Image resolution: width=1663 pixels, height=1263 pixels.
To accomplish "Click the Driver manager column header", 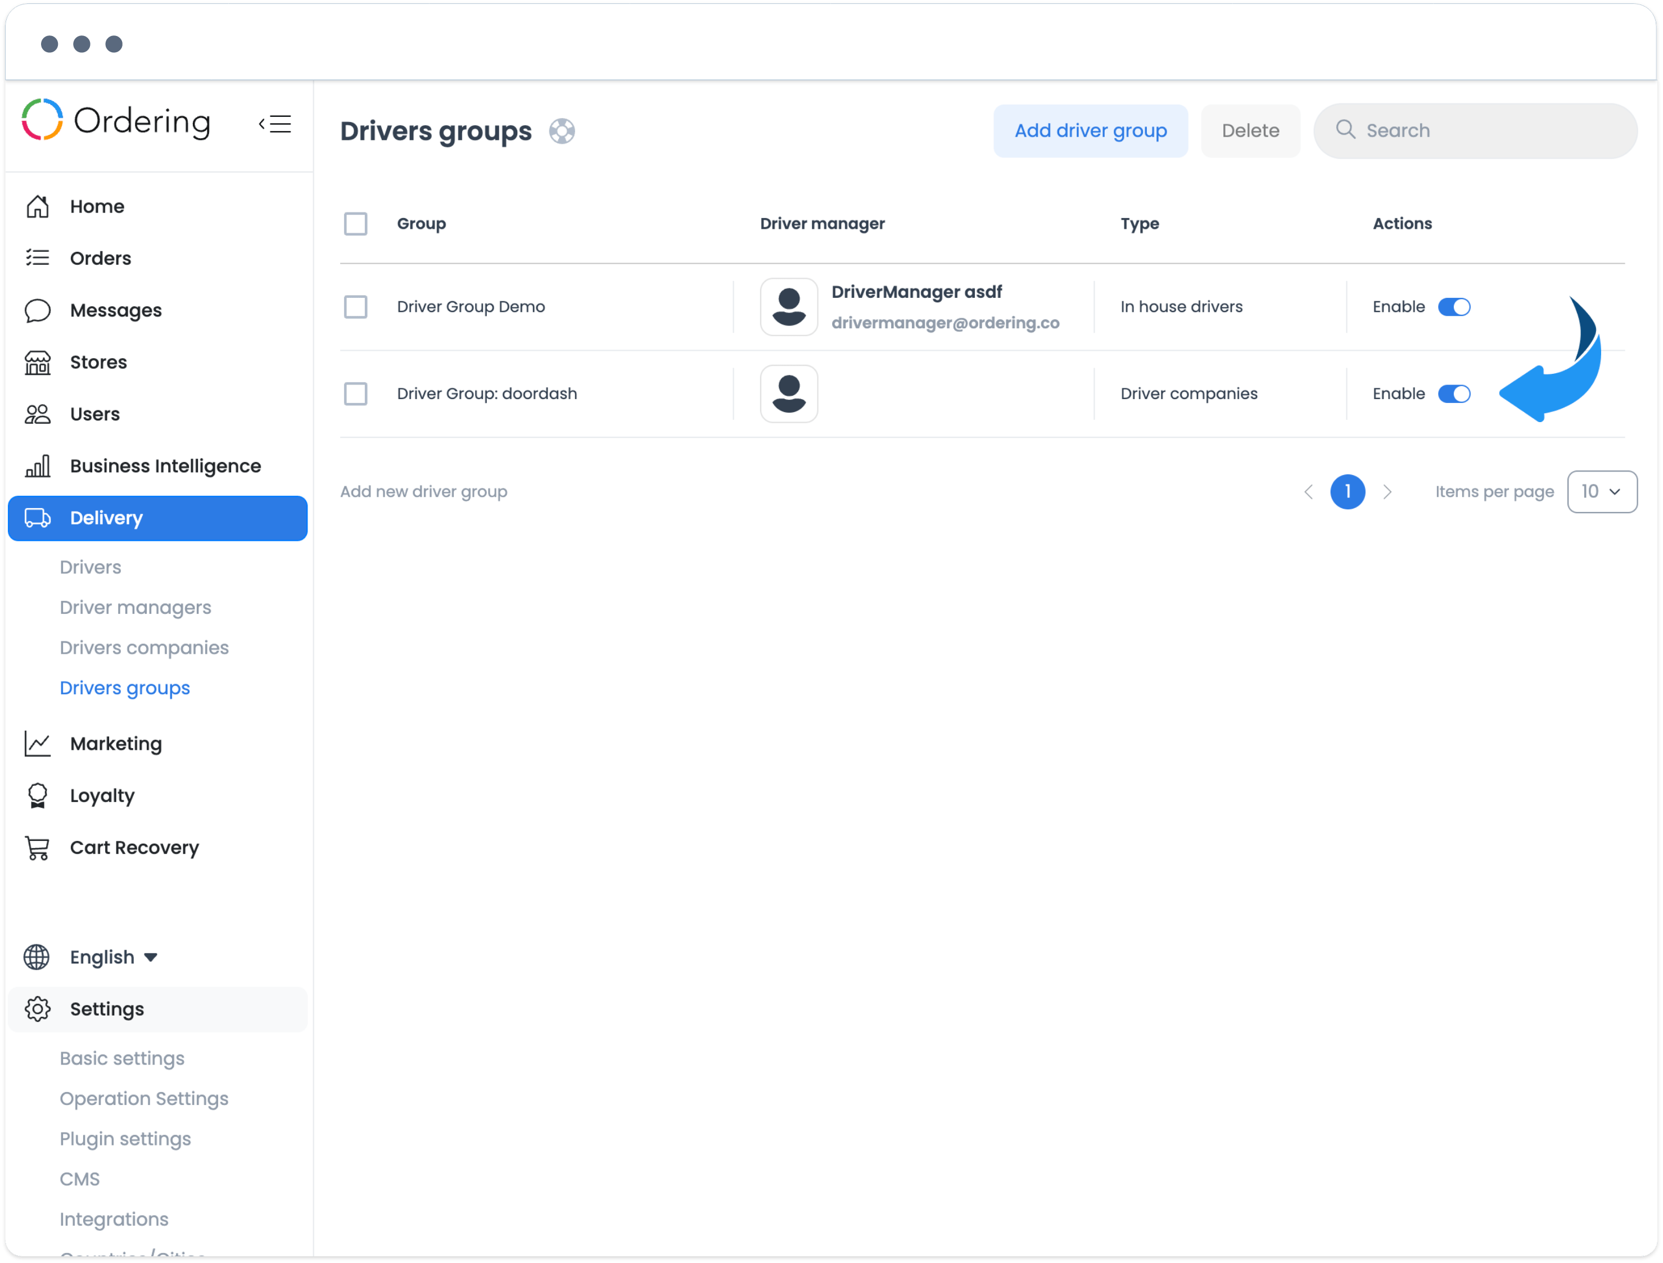I will pyautogui.click(x=822, y=223).
